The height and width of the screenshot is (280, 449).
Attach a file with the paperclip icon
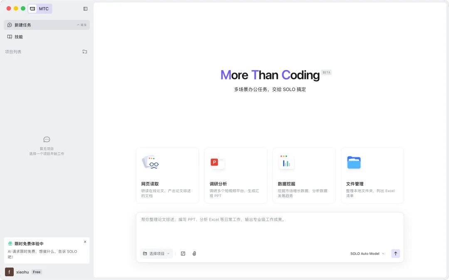tap(194, 253)
